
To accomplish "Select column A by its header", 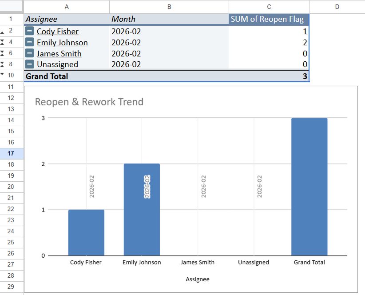I will tap(67, 7).
